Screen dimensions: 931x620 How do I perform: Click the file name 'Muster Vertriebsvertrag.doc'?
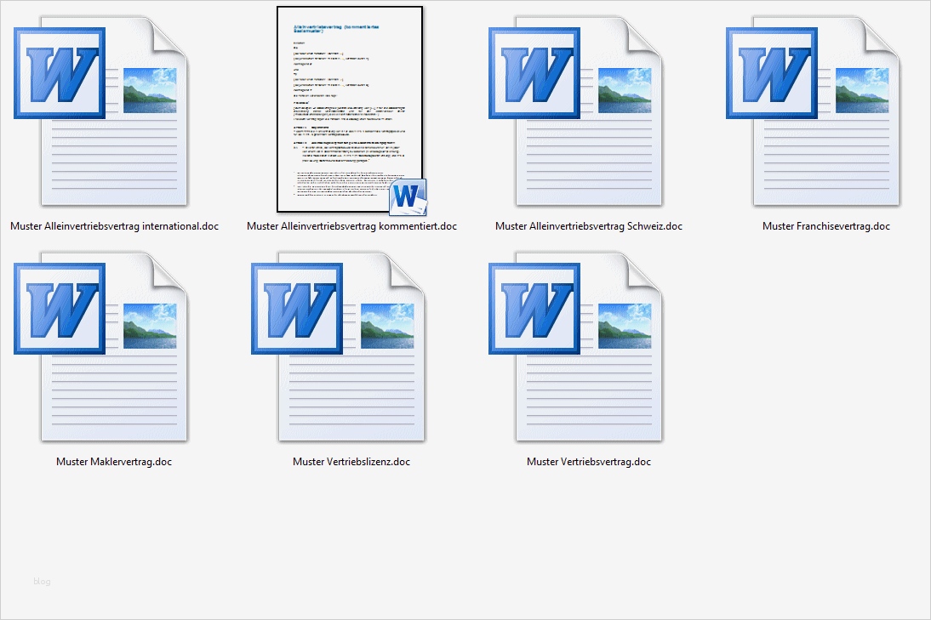(588, 462)
